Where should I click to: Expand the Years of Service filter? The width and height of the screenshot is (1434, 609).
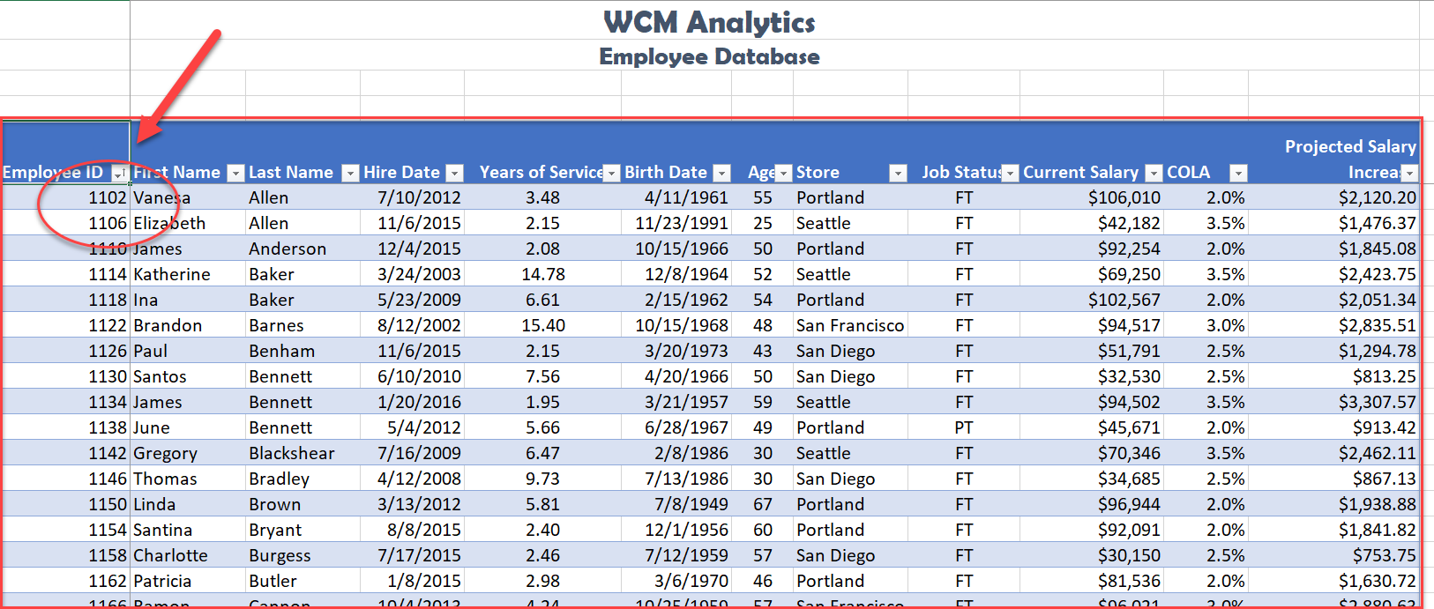(x=611, y=174)
